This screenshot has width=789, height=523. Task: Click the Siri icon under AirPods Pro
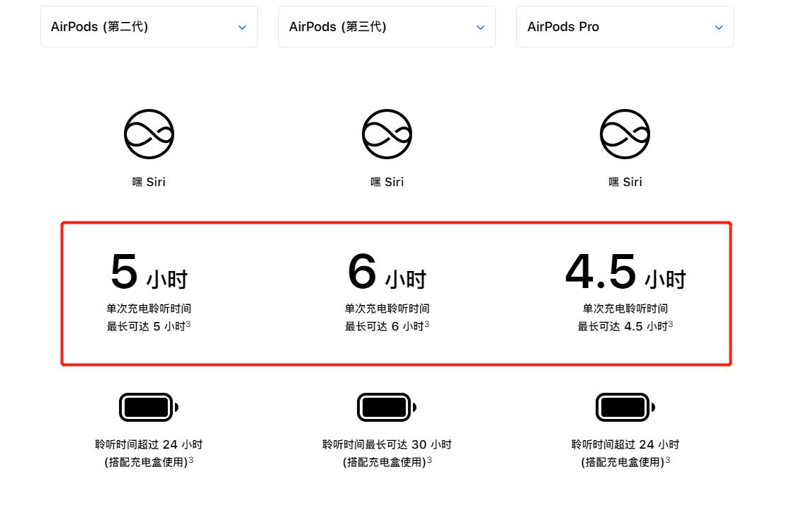(x=625, y=134)
